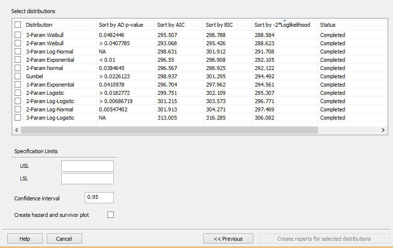Screen dimensions: 393x248
Task: Check the 2-Param Log-Logistic row checkbox
Action: (x=18, y=101)
